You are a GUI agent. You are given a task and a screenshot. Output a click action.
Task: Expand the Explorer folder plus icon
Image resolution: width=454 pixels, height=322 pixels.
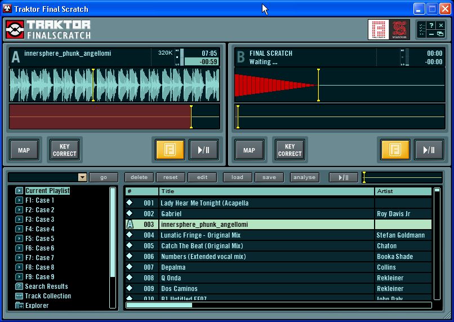tap(19, 305)
